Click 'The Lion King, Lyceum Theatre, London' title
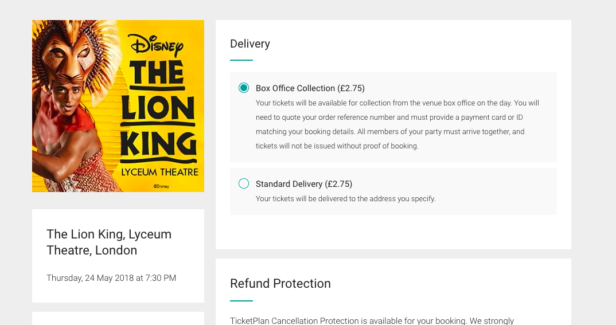The width and height of the screenshot is (616, 325). click(109, 242)
